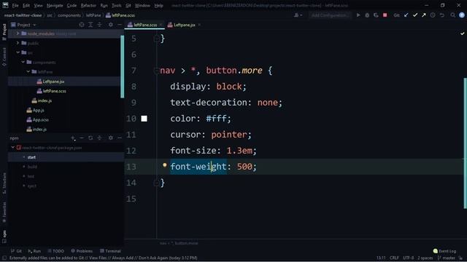Click the tool windows toggle icon in status bar corner
Viewport: 467px width, 262px height.
[4, 258]
